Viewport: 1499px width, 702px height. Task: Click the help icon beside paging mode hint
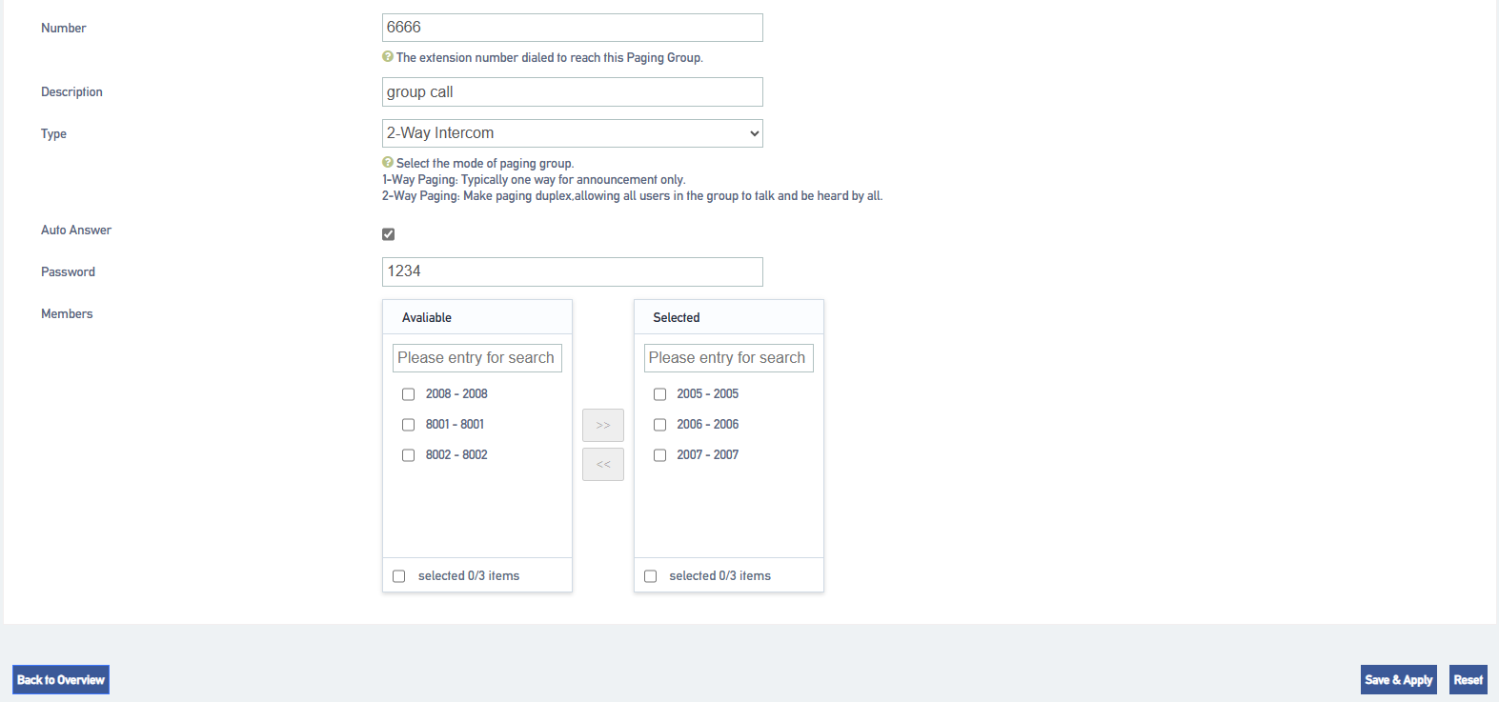point(388,163)
